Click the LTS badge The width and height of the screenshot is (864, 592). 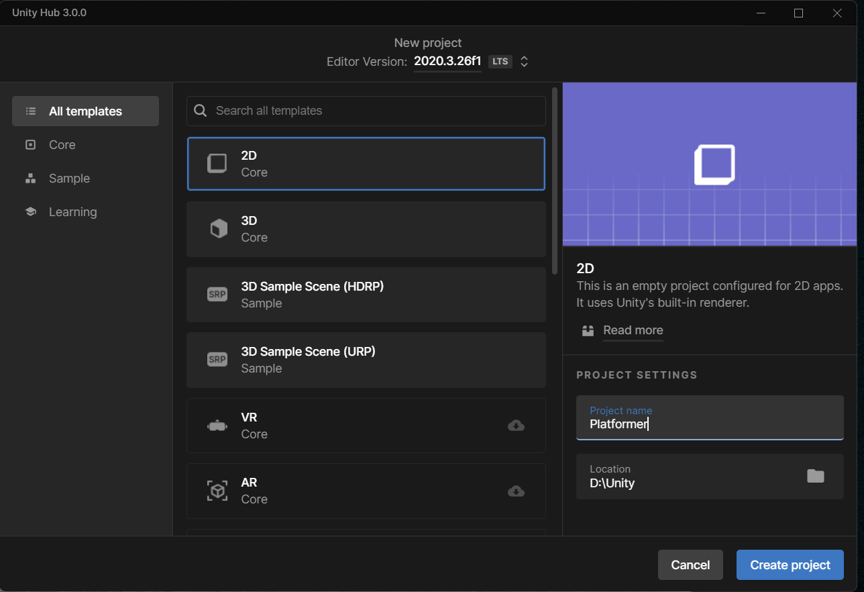point(500,62)
